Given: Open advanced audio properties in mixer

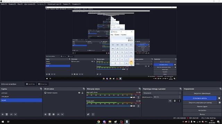Looking at the screenshot, I should [x=88, y=114].
